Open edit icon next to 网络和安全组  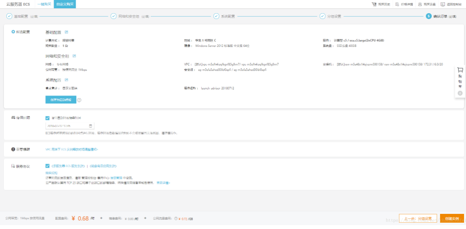click(74, 56)
